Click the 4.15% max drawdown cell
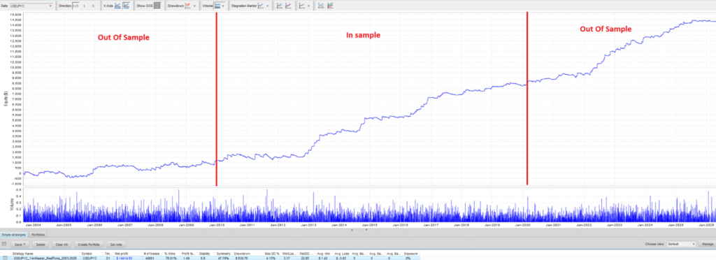716x260 pixels. 271,258
